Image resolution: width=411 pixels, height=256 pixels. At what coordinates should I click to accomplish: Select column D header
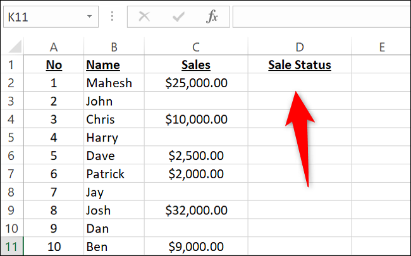click(299, 47)
